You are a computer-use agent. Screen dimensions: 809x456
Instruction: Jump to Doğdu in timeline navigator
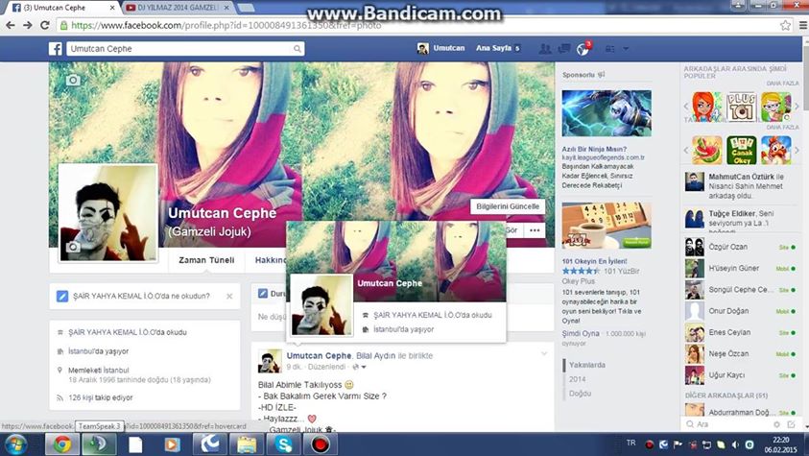click(x=580, y=394)
